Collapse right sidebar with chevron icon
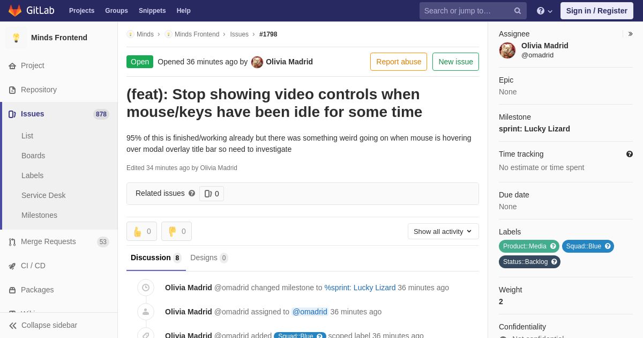 tap(630, 34)
